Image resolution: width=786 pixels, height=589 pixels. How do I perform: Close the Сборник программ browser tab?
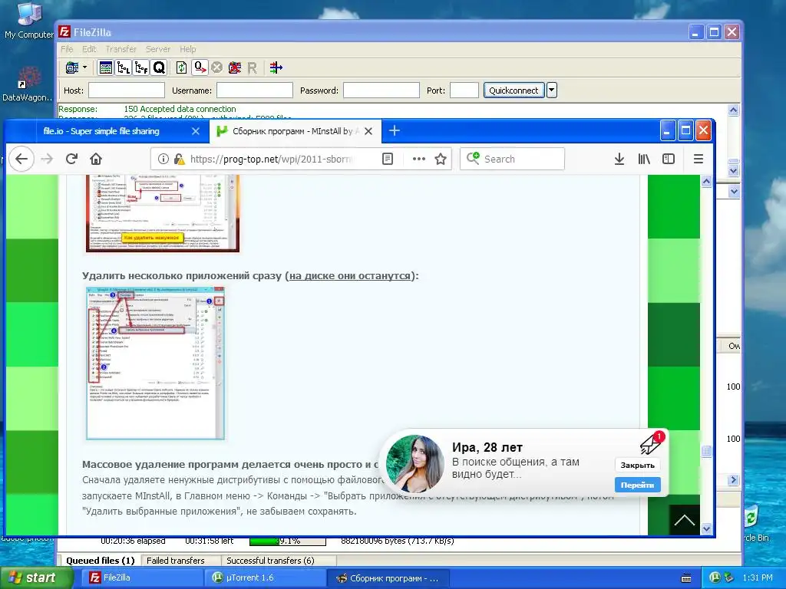point(368,131)
